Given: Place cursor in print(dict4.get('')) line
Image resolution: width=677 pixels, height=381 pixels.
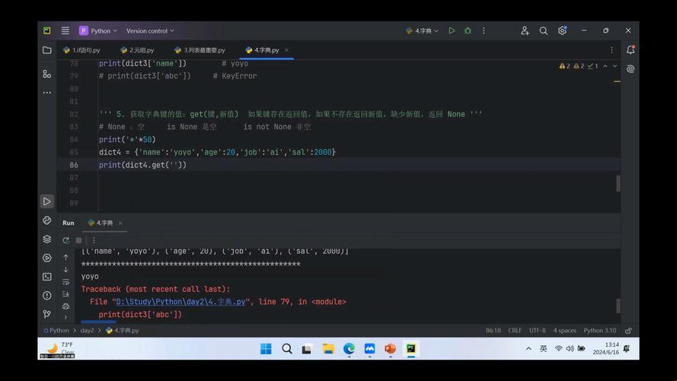Looking at the screenshot, I should click(142, 165).
